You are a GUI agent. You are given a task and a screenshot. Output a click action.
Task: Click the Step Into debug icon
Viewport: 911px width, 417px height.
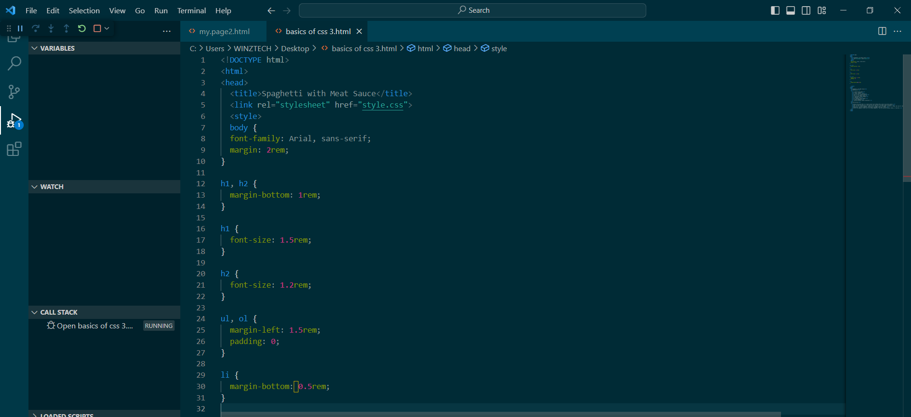51,28
